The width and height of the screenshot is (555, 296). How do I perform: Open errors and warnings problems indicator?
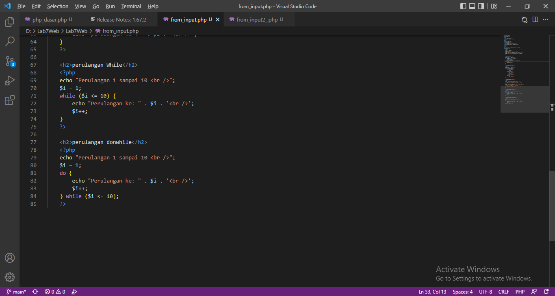[x=55, y=292]
